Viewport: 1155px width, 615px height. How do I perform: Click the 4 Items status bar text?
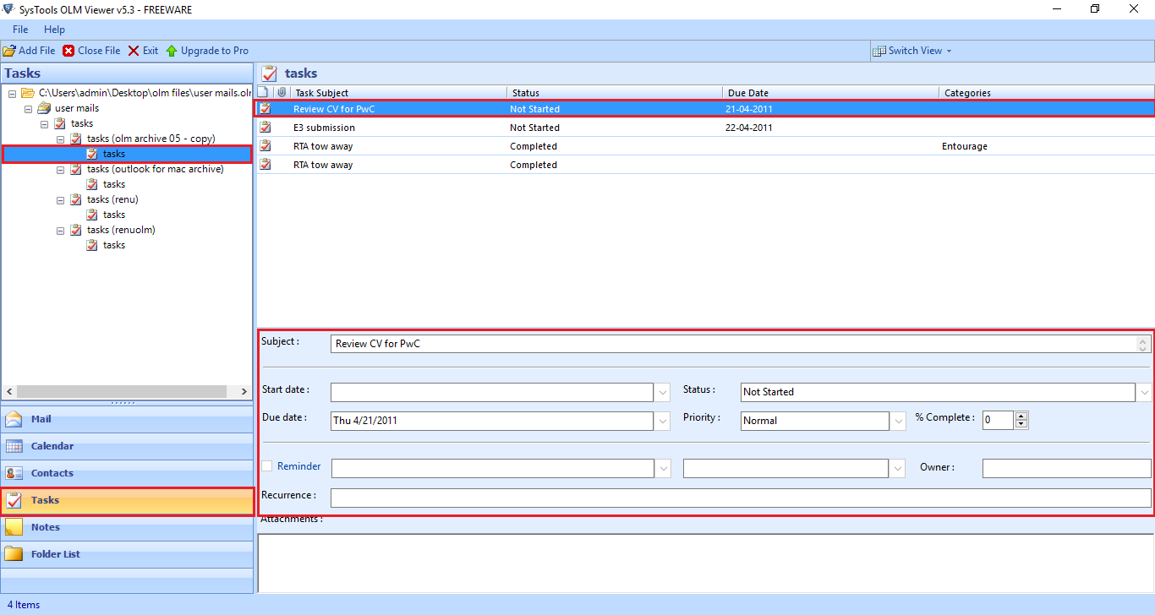point(24,605)
